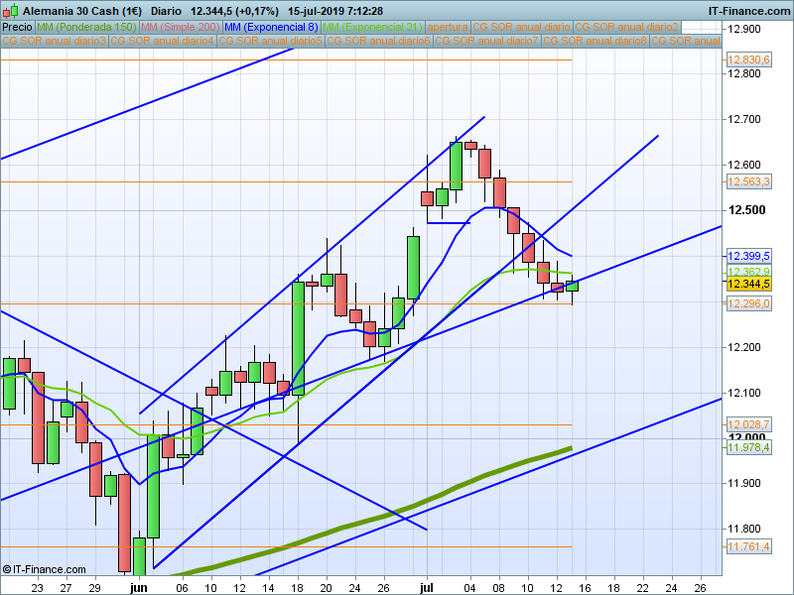Screen dimensions: 794x595
Task: Select the MM (Exponencial 21) label
Action: pyautogui.click(x=372, y=27)
